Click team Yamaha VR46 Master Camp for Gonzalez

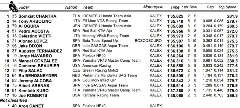[111, 61]
